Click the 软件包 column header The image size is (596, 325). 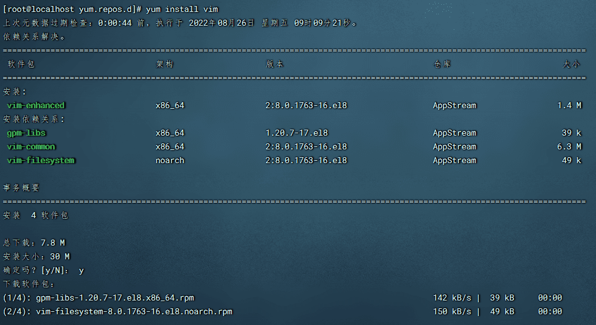pos(22,64)
